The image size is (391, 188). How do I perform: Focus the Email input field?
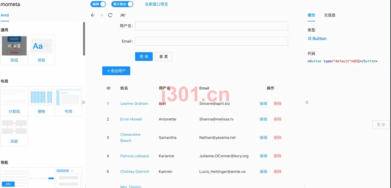pyautogui.click(x=211, y=41)
